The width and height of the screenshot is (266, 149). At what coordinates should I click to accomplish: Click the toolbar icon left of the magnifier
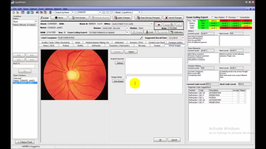tap(41, 12)
